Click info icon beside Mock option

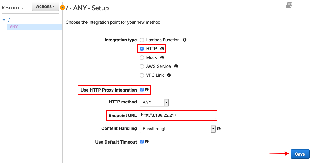(162, 57)
